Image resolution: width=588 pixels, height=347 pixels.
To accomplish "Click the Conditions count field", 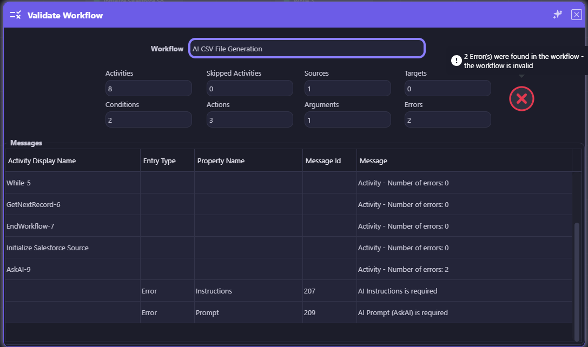I will pyautogui.click(x=149, y=120).
